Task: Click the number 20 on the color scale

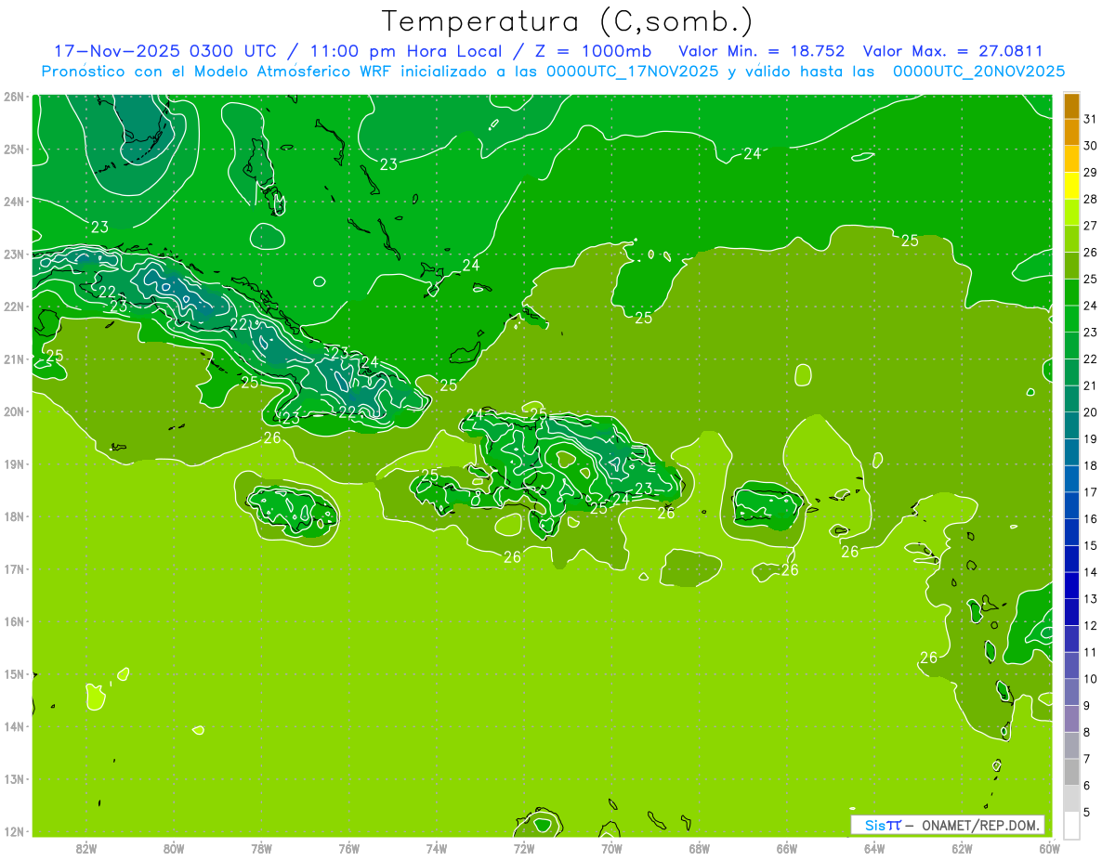Action: click(x=1089, y=412)
